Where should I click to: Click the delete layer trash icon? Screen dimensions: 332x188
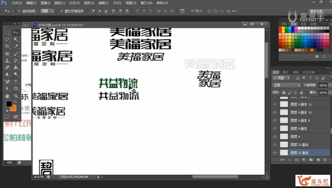[325, 160]
